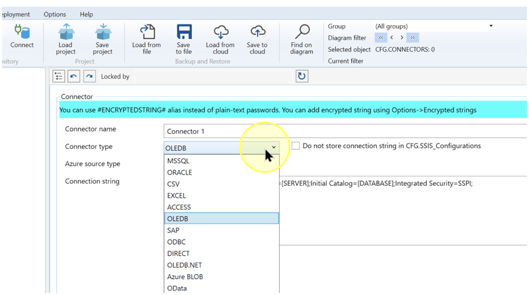Open Find on diagram search
This screenshot has height=295, width=529.
point(302,39)
